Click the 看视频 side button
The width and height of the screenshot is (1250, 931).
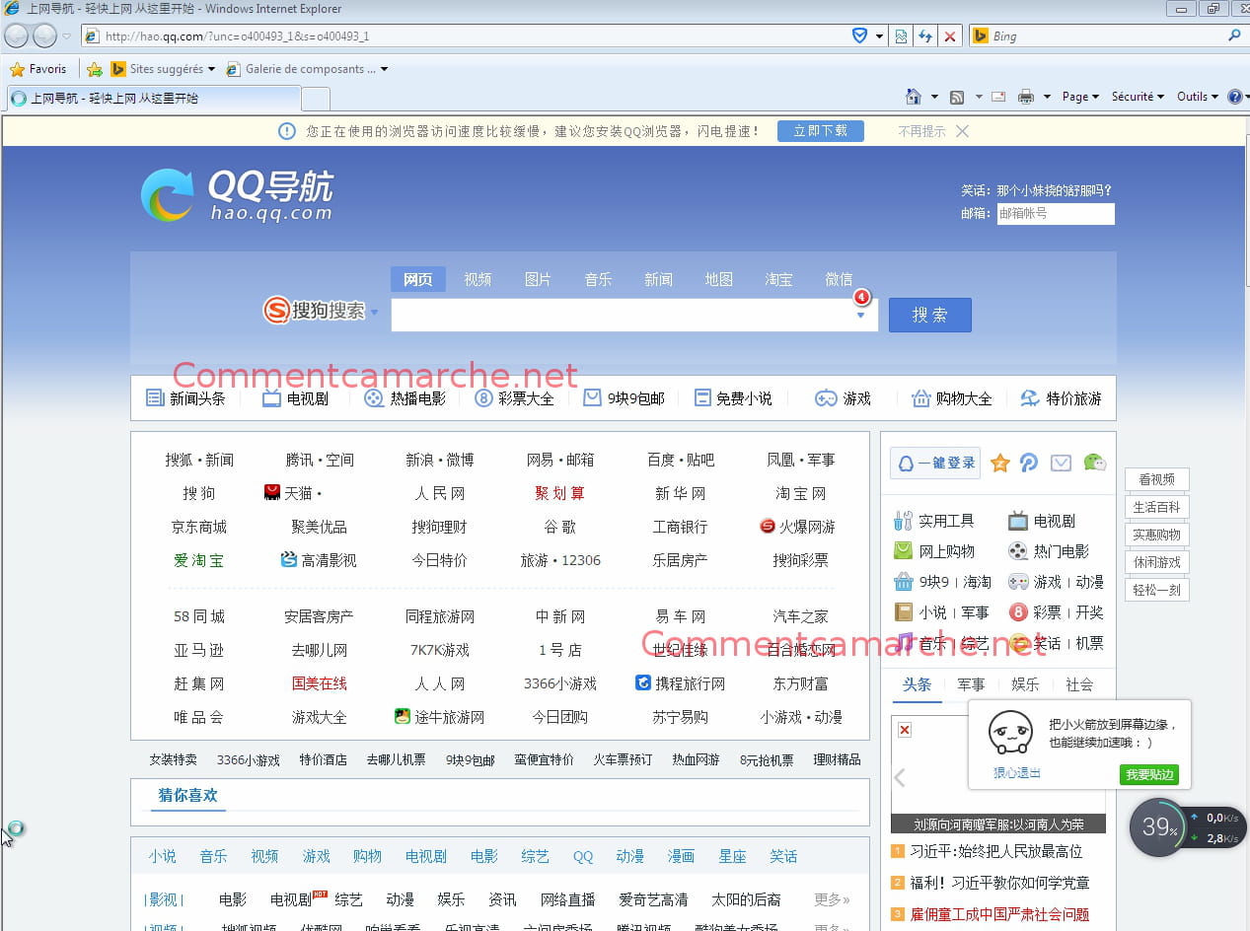(1157, 479)
